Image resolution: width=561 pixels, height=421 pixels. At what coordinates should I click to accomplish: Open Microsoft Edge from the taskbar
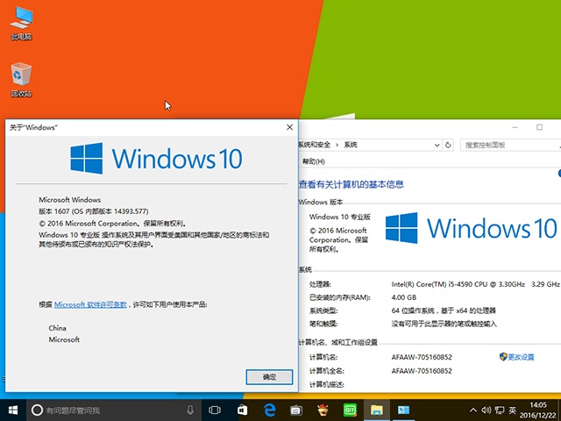(269, 410)
